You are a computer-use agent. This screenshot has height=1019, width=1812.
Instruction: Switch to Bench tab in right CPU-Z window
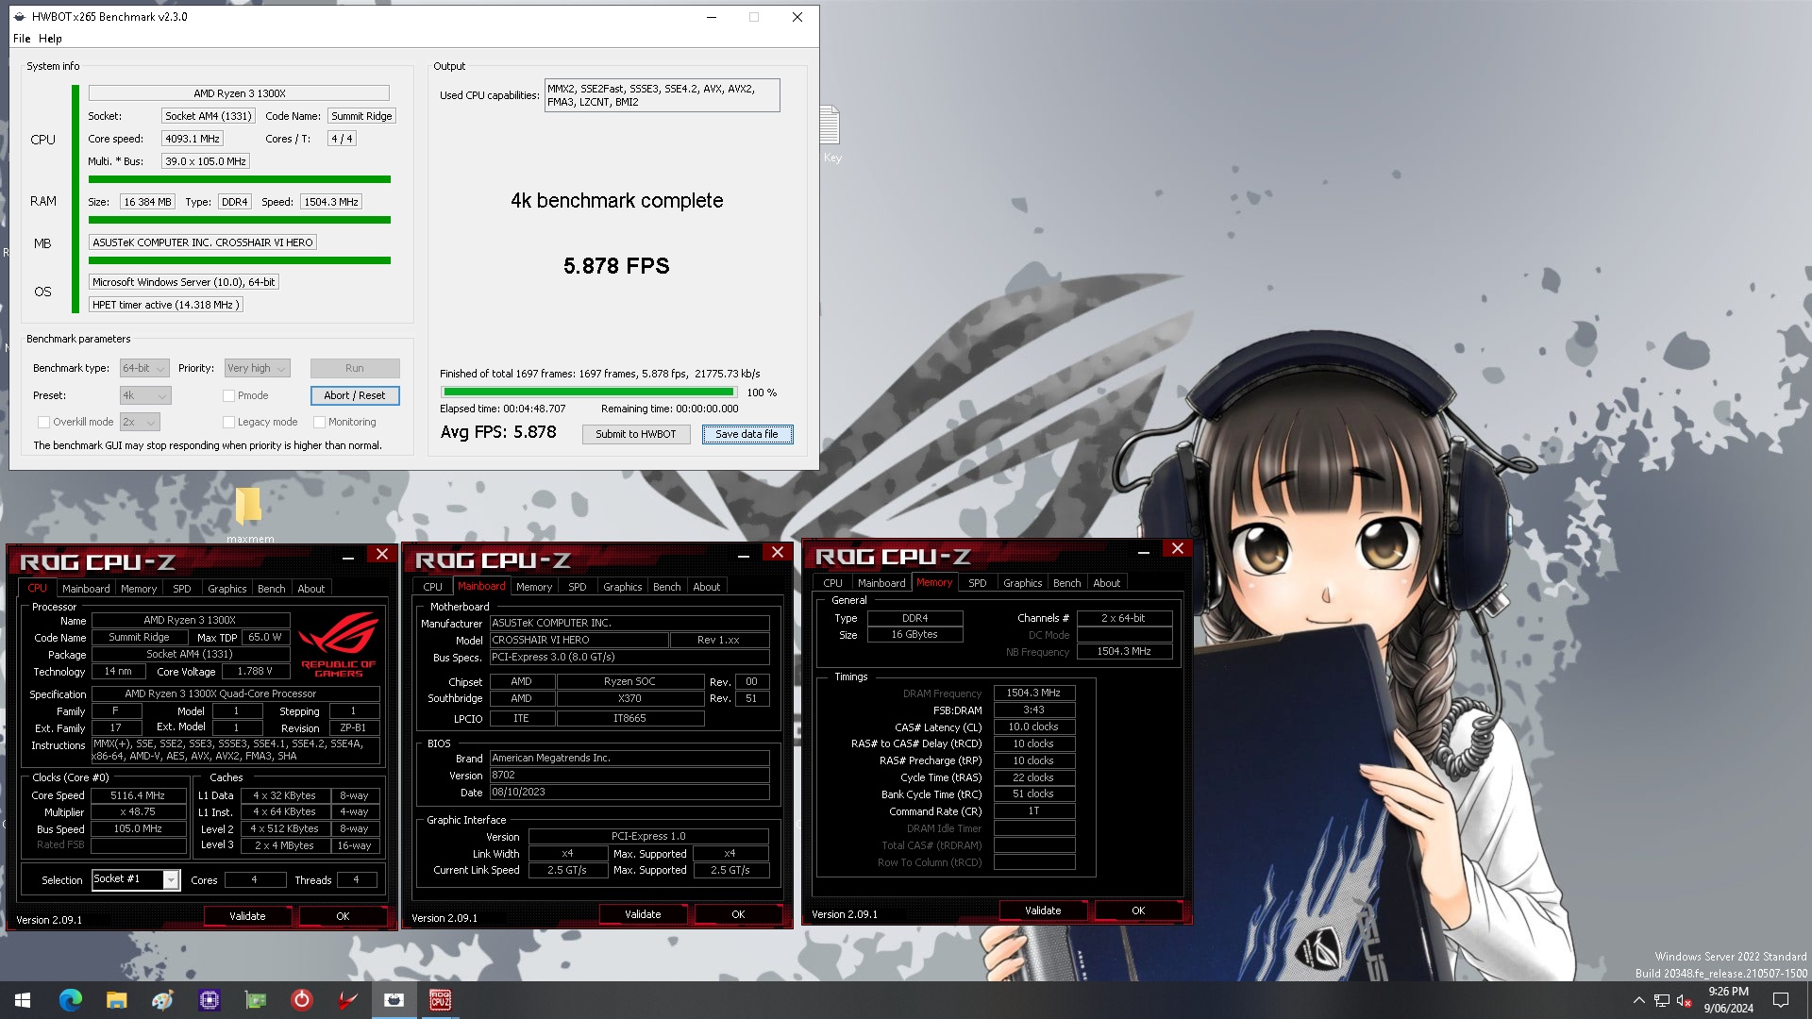click(x=1067, y=583)
